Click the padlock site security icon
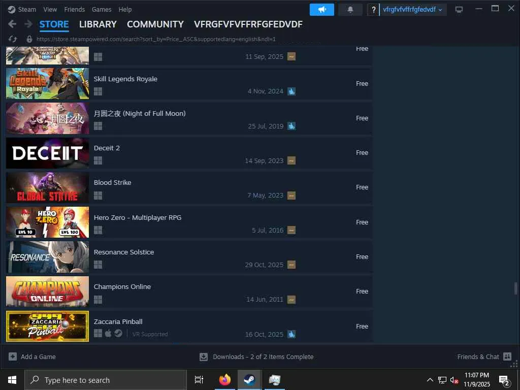The height and width of the screenshot is (390, 520). (x=29, y=39)
